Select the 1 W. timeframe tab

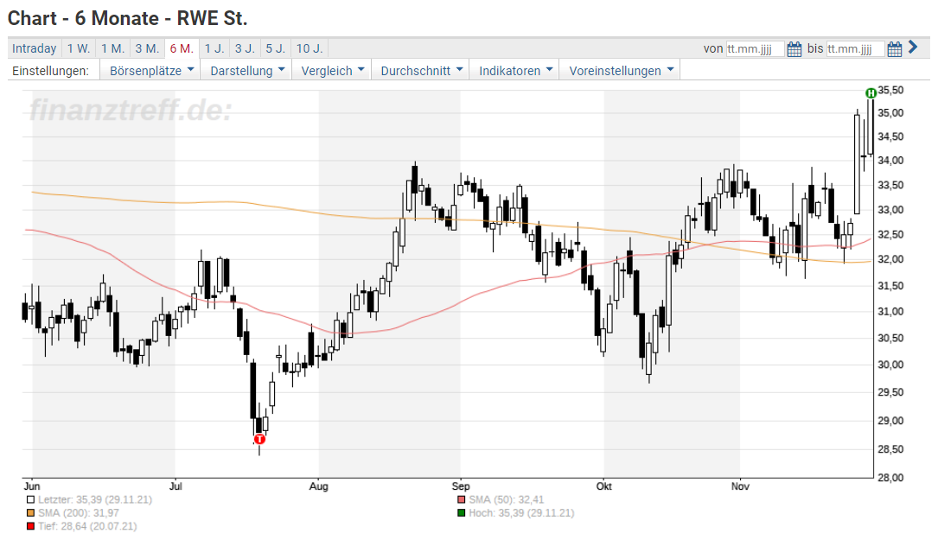(79, 48)
